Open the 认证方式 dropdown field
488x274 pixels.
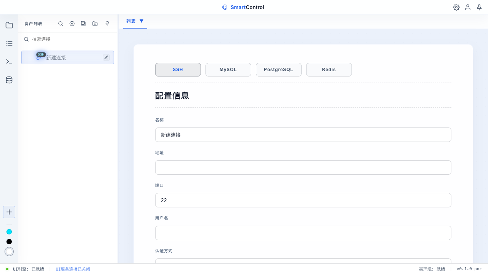(x=303, y=261)
